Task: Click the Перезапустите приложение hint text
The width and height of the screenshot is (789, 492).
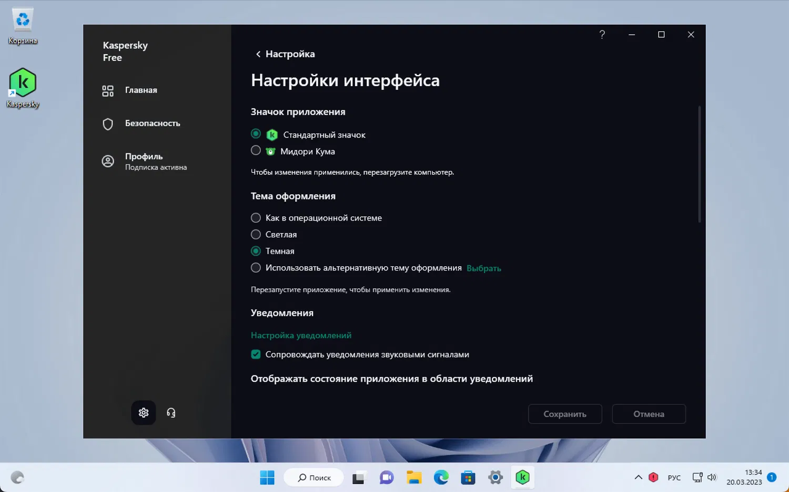Action: [351, 290]
